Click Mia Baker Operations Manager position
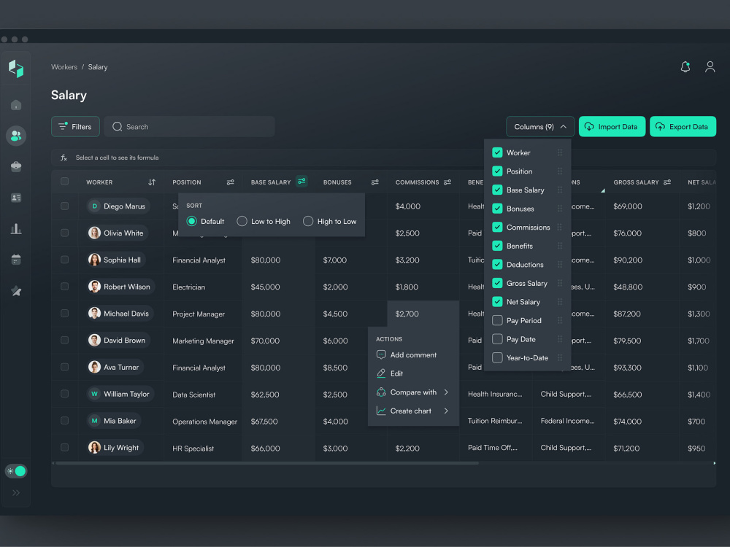The width and height of the screenshot is (730, 547). pyautogui.click(x=205, y=422)
